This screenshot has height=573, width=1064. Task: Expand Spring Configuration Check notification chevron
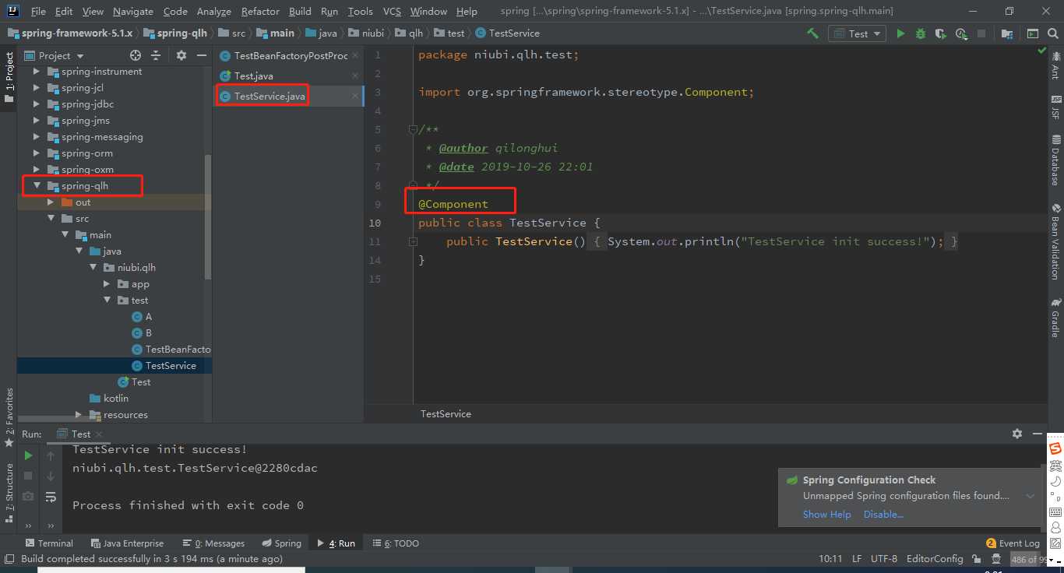(1031, 496)
